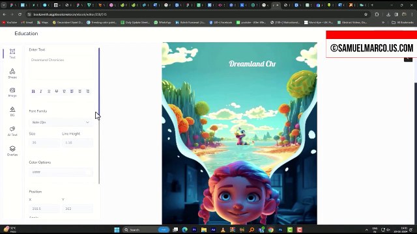Click the font Size field
Image resolution: width=417 pixels, height=234 pixels.
coord(44,142)
